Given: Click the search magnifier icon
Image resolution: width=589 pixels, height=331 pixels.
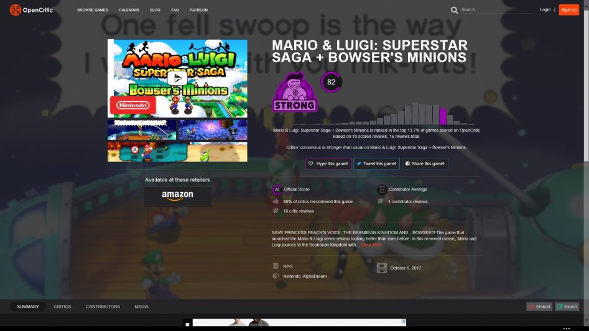Looking at the screenshot, I should point(454,10).
